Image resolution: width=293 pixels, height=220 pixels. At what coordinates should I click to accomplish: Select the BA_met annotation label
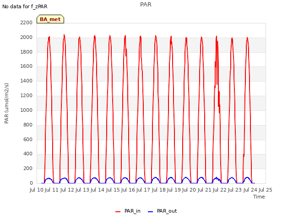click(50, 19)
